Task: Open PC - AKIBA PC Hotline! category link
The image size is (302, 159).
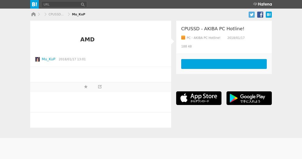Action: 204,38
